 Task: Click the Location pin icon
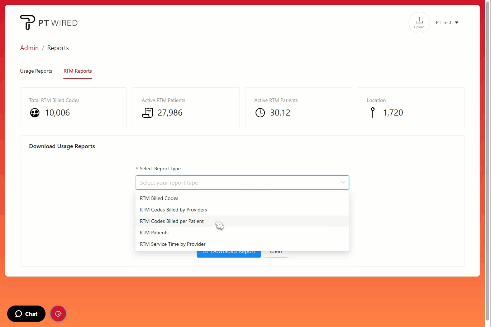[373, 113]
